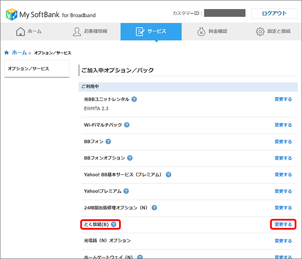This screenshot has width=302, height=259.
Task: Click 変更する for Wi-Fiマルチパック
Action: pyautogui.click(x=283, y=125)
